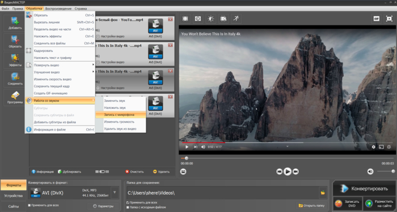This screenshot has height=212, width=397.
Task: Click the YouTube player settings gear
Action: [x=373, y=147]
